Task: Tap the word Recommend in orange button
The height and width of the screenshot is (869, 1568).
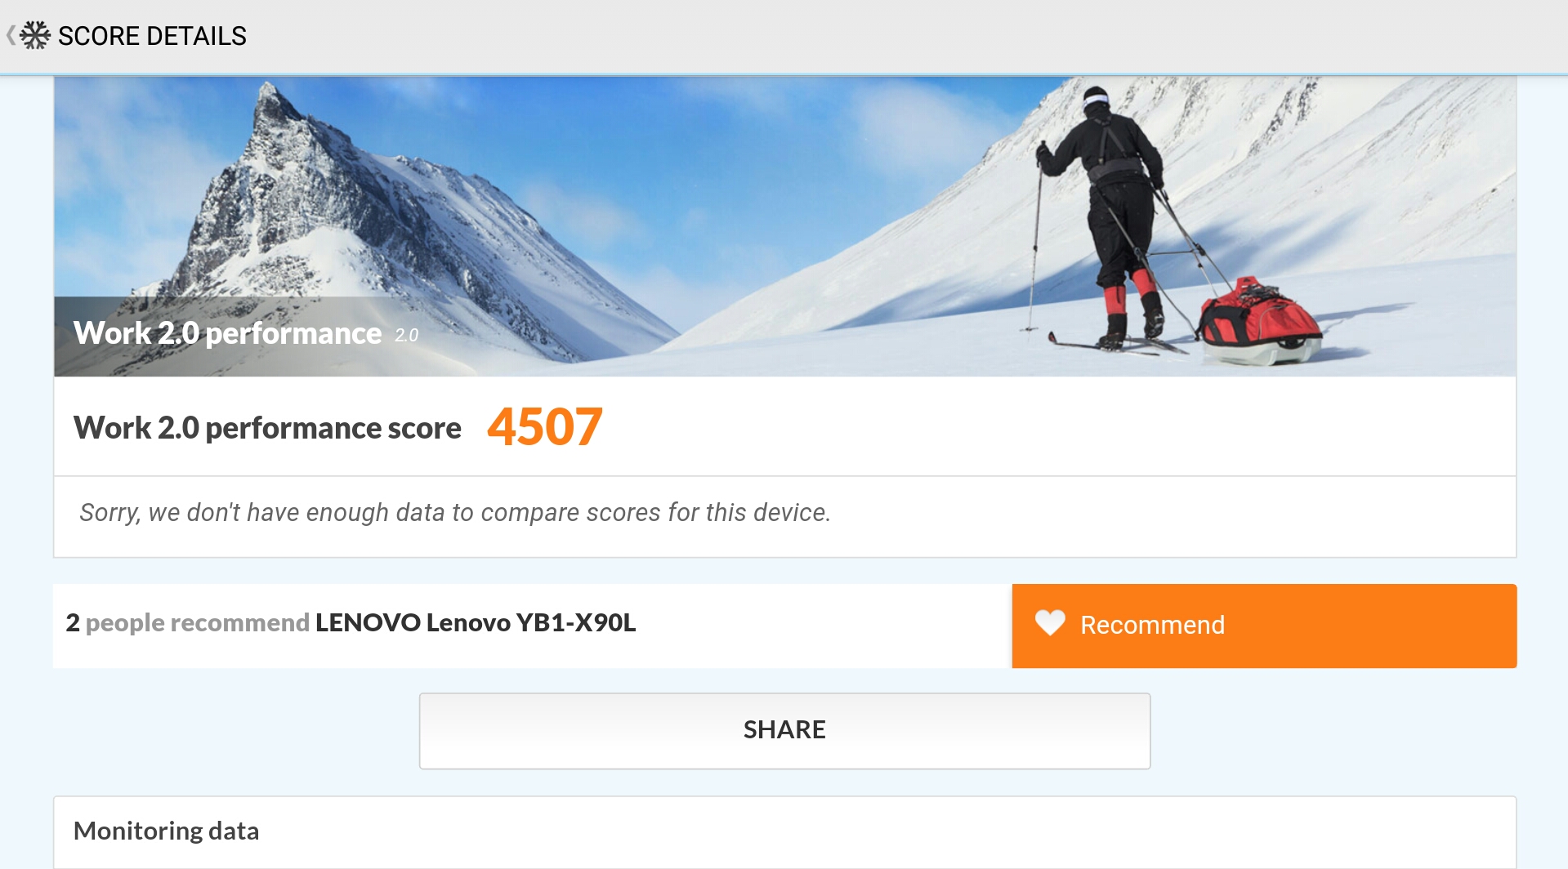Action: point(1152,625)
